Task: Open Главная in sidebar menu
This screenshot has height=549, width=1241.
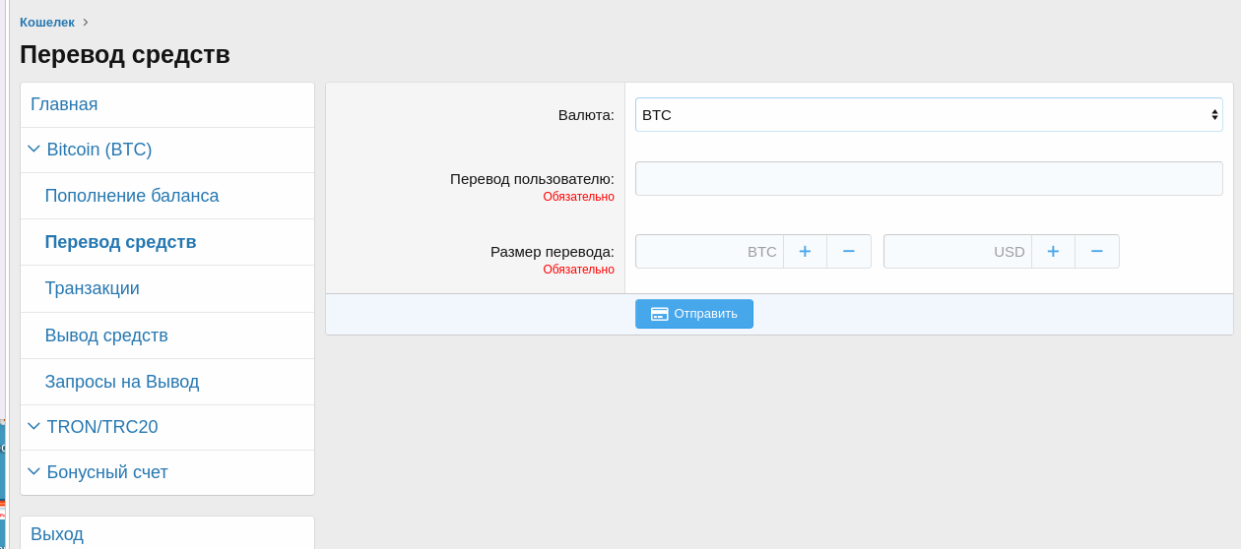Action: coord(64,104)
